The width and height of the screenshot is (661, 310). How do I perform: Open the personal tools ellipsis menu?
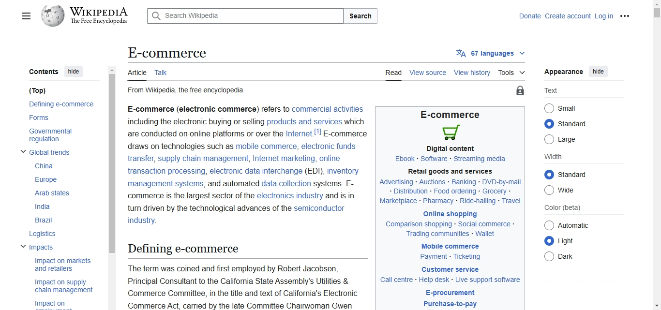click(625, 16)
